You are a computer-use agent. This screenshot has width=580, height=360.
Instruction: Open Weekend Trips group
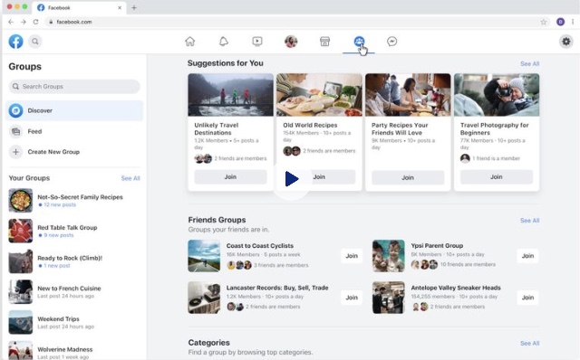click(x=74, y=322)
